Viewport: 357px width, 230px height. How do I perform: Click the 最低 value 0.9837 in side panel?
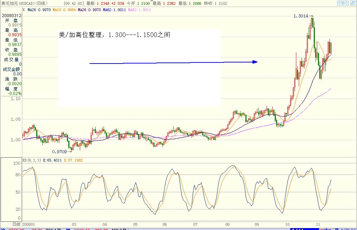click(x=15, y=45)
